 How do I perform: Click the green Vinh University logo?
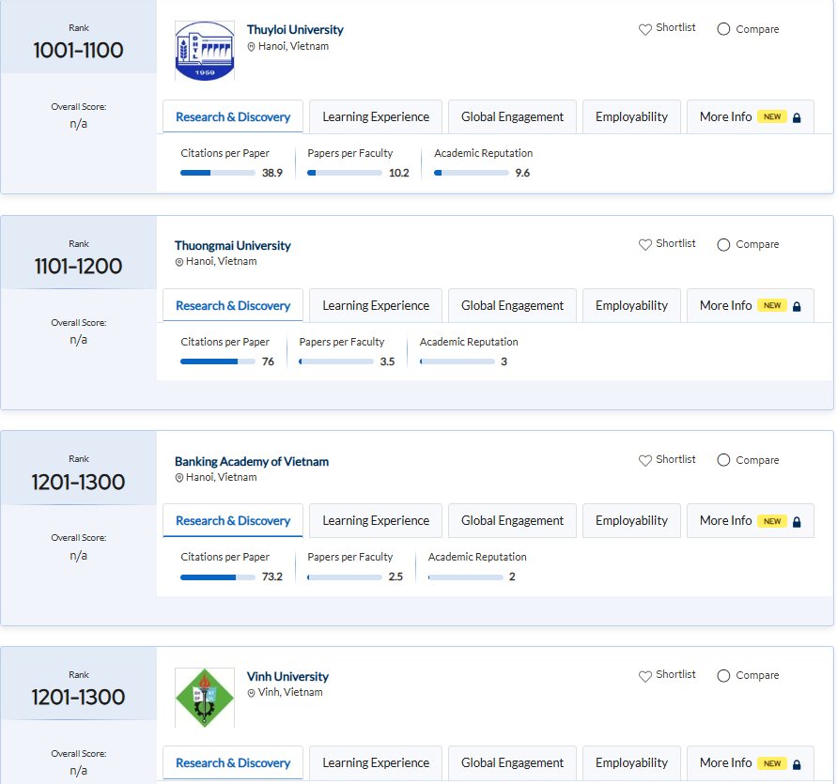[205, 698]
